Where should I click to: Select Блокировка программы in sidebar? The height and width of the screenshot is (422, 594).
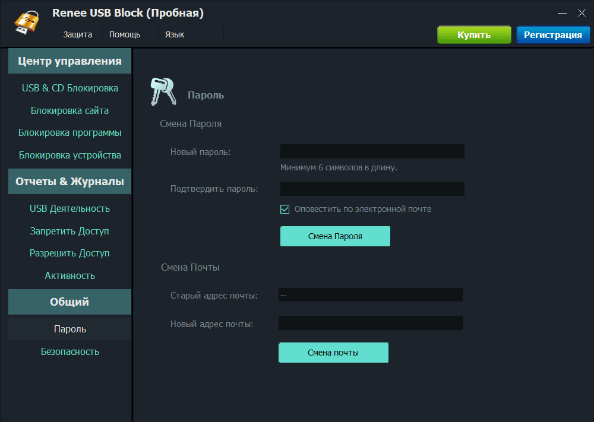pyautogui.click(x=70, y=133)
